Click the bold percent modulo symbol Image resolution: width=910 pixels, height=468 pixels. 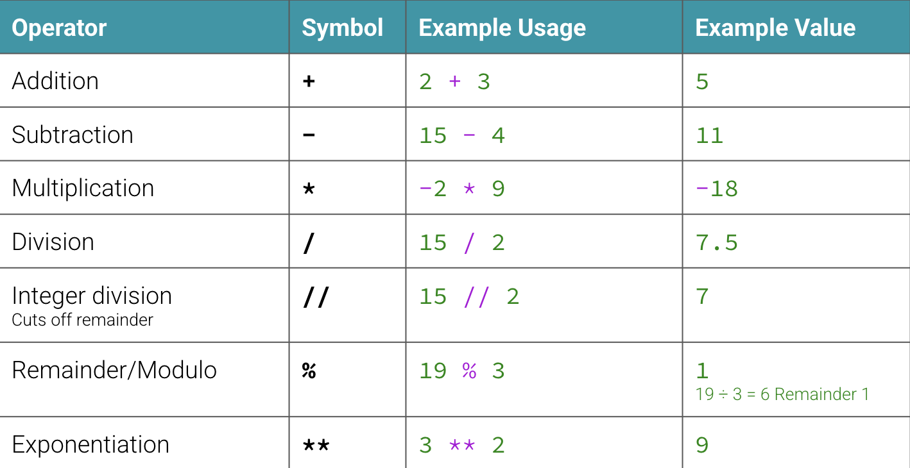tap(309, 371)
